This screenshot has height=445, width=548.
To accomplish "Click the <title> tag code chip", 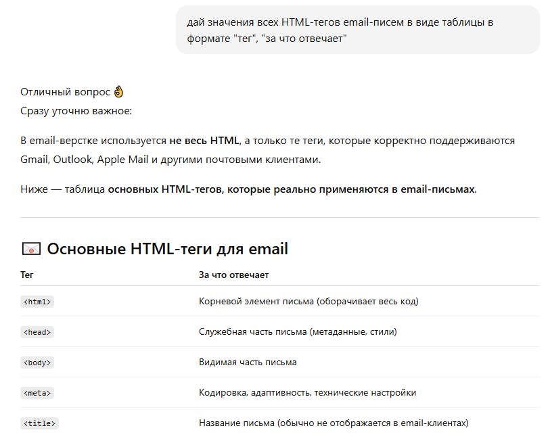I will pos(40,423).
